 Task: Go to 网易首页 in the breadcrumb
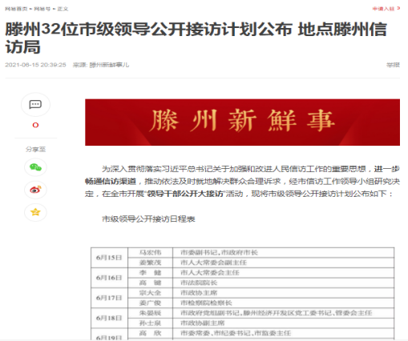tap(16, 9)
